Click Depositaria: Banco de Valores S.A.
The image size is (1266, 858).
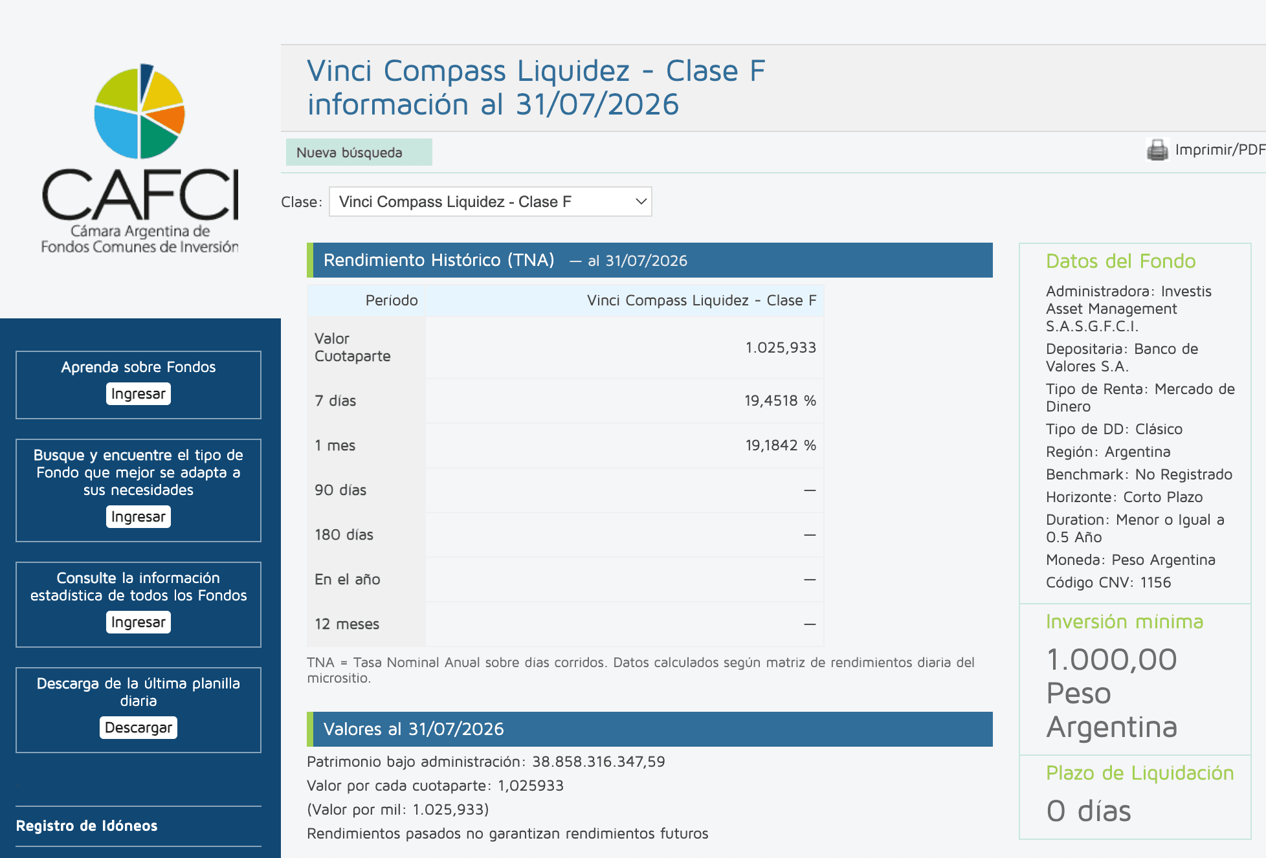[1122, 357]
